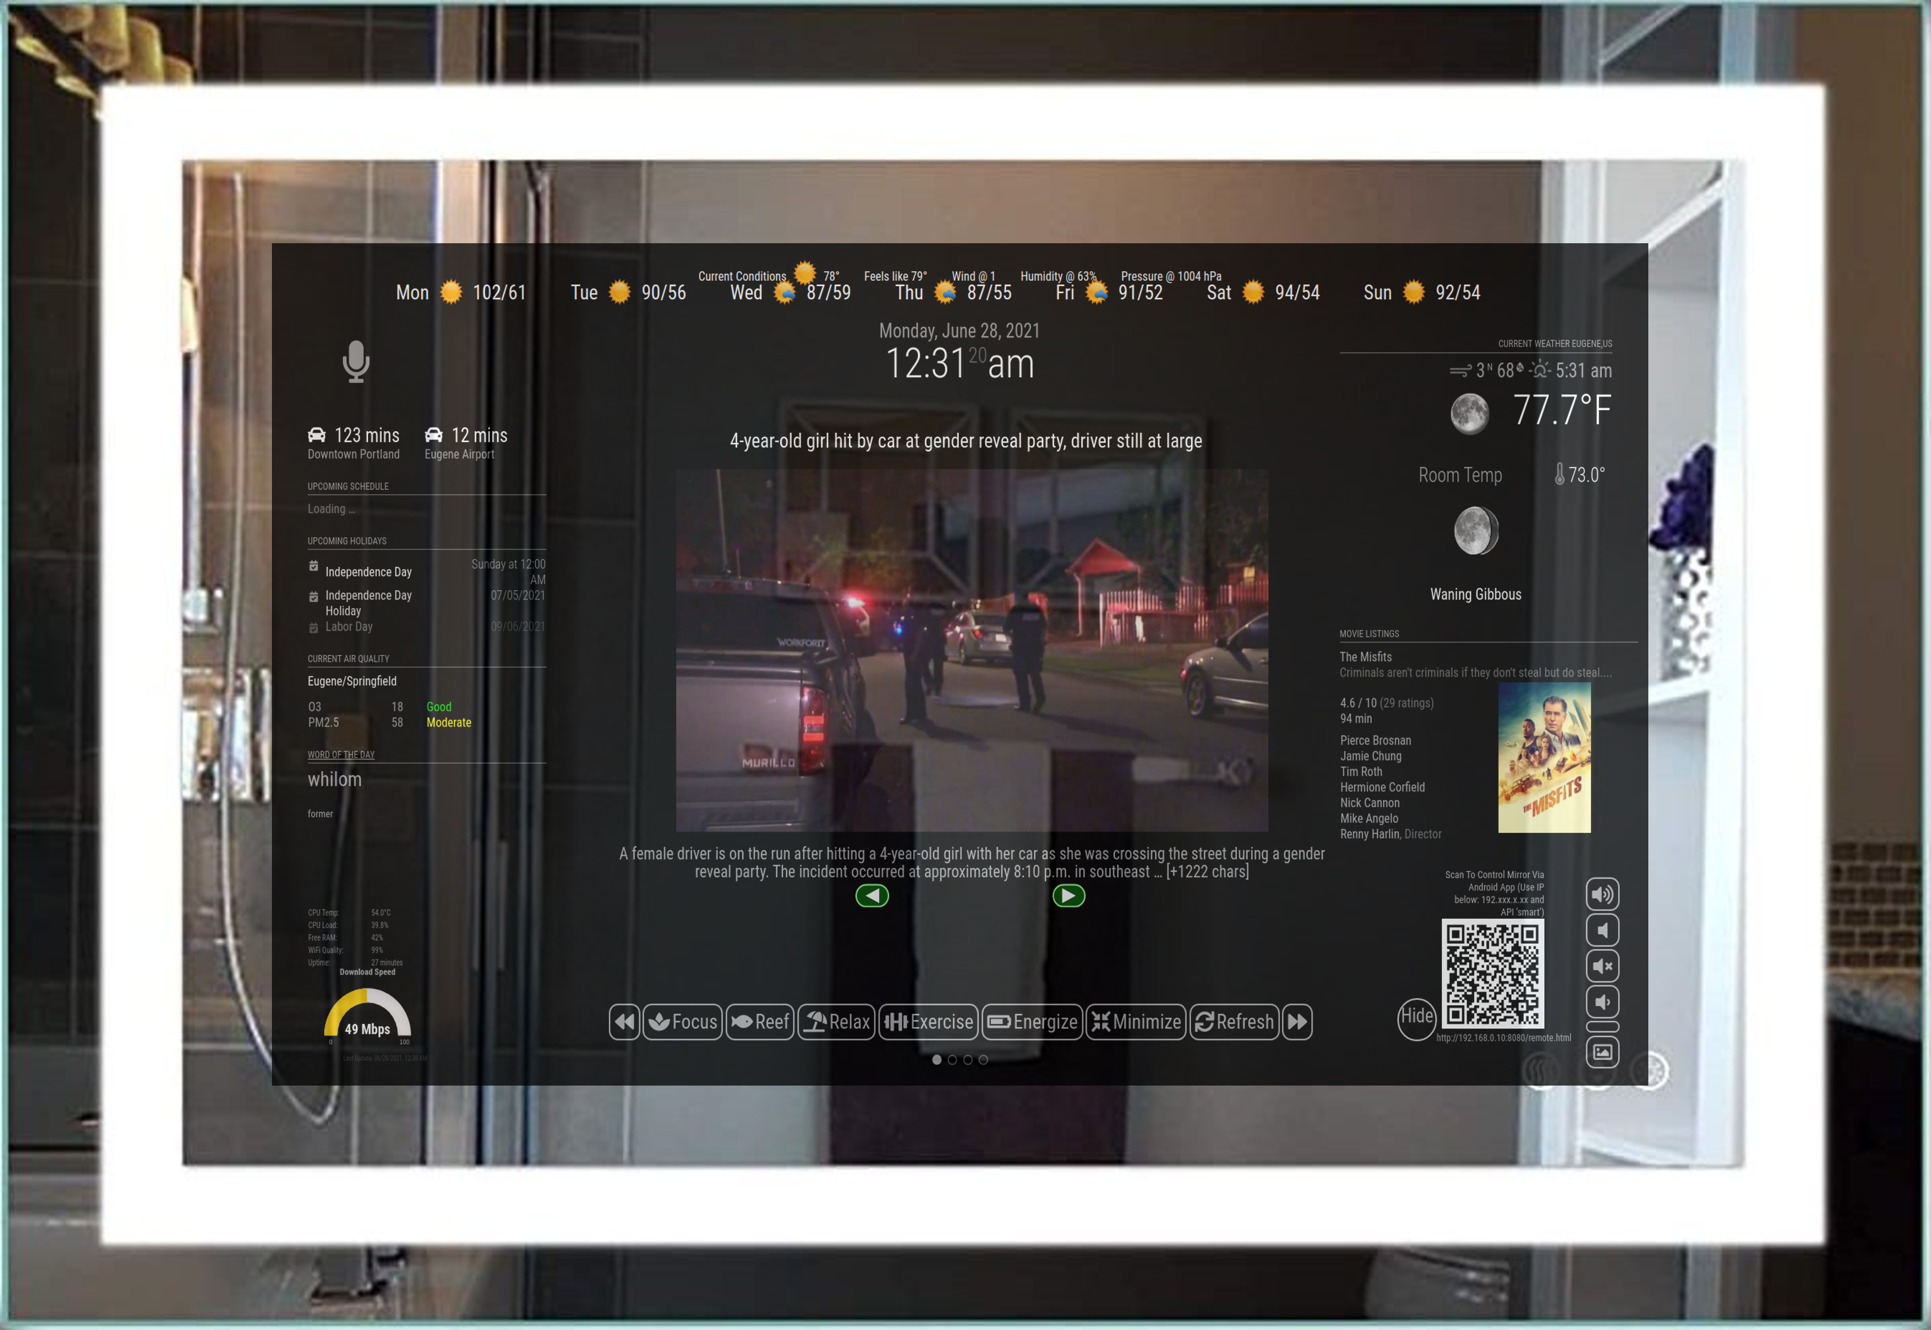Activate the Energize mode

[1032, 1022]
